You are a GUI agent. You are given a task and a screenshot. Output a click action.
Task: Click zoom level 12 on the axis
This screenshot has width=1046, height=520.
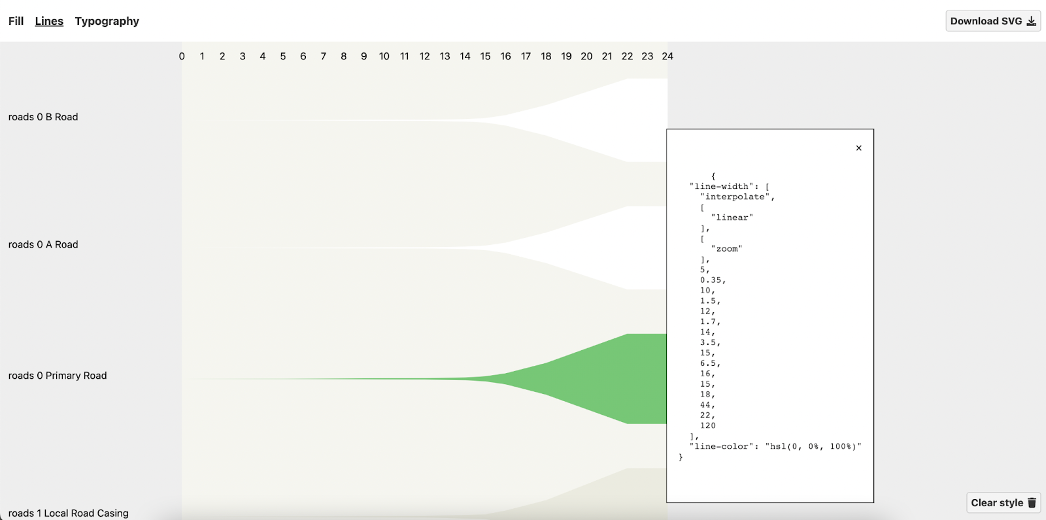point(425,56)
